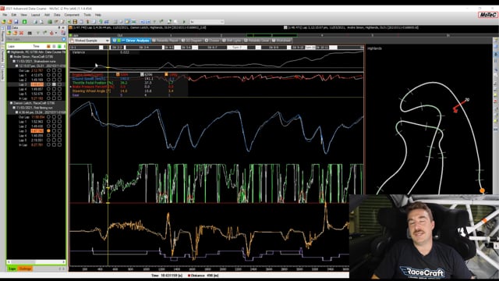Toggle first checkbox for Damon Leitch Lap 4
Image resolution: width=499 pixels, height=281 pixels.
48,135
